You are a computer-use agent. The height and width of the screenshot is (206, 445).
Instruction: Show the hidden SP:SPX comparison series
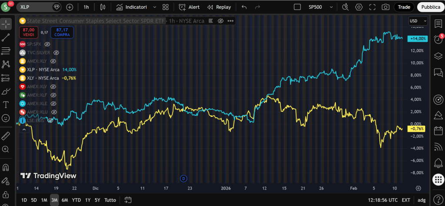coord(47,44)
